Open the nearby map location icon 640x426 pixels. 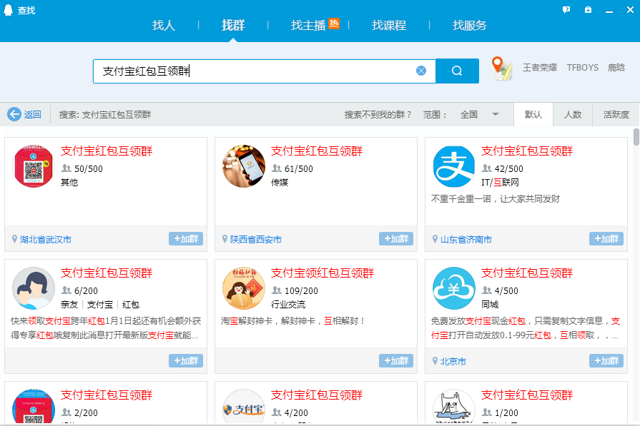(502, 68)
